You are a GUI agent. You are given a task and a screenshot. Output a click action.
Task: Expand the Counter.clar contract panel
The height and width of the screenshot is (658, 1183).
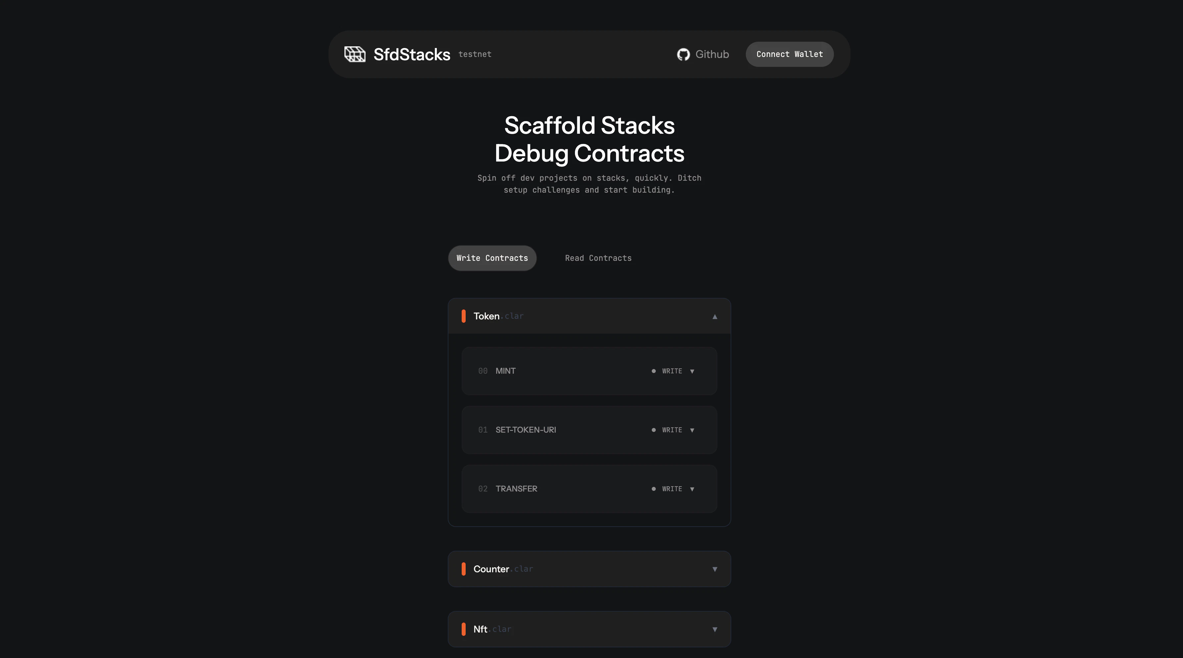tap(715, 569)
